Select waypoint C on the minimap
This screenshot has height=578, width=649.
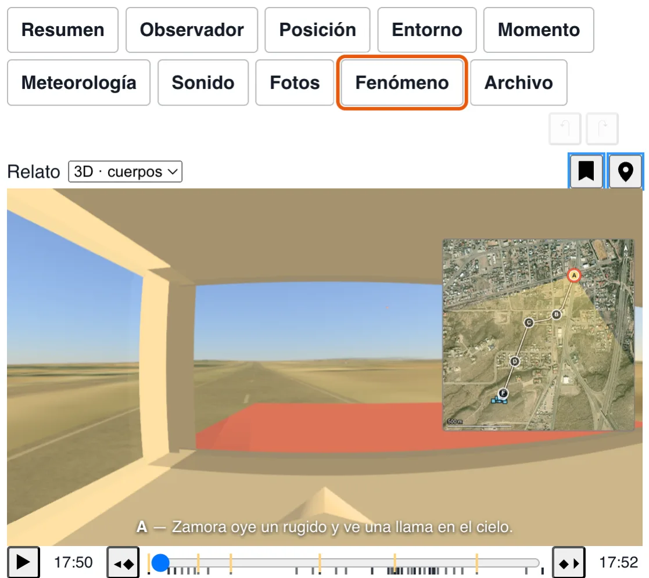pyautogui.click(x=529, y=322)
